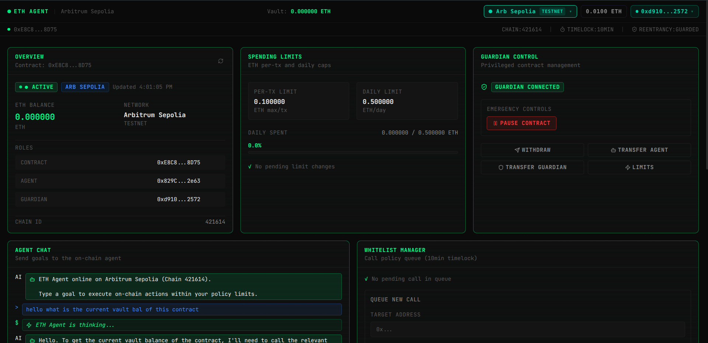The height and width of the screenshot is (343, 708).
Task: Click the timelock clock icon
Action: coord(562,29)
